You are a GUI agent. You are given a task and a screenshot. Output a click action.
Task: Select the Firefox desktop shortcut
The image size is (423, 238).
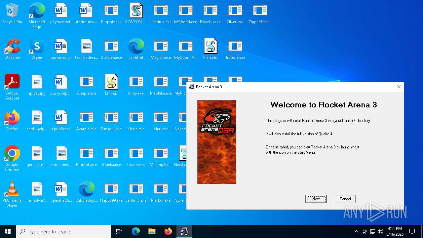point(12,121)
